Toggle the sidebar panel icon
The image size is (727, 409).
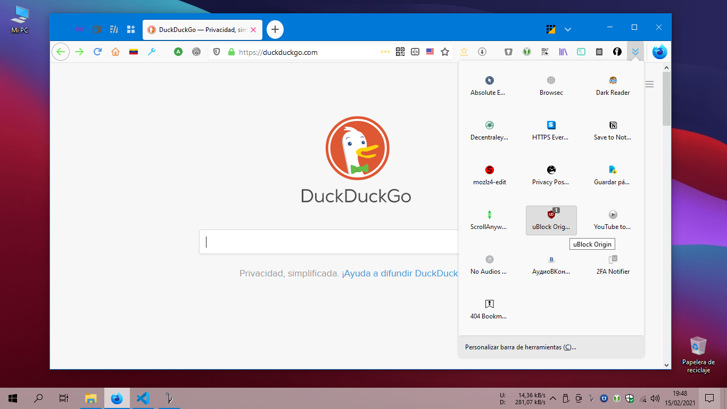[581, 52]
